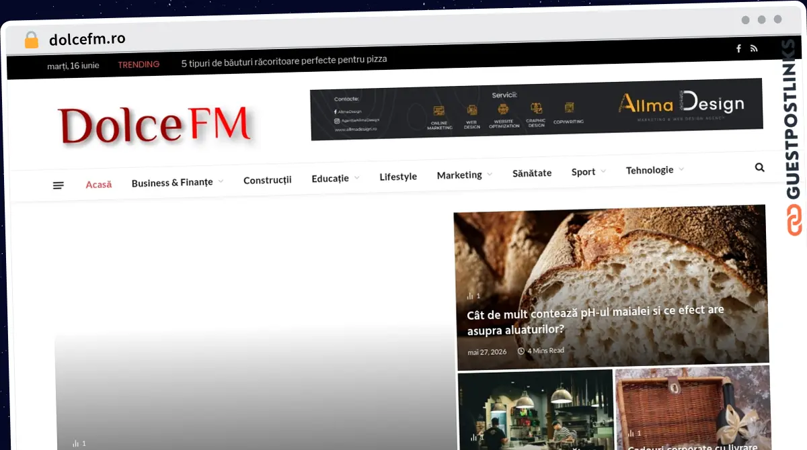Click the Allma Design banner ad
The height and width of the screenshot is (450, 807).
(x=536, y=109)
